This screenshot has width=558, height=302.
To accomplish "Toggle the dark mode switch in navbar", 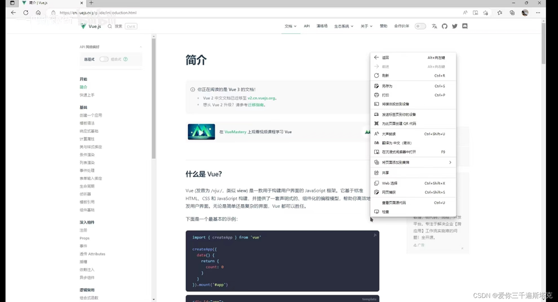I will click(420, 27).
